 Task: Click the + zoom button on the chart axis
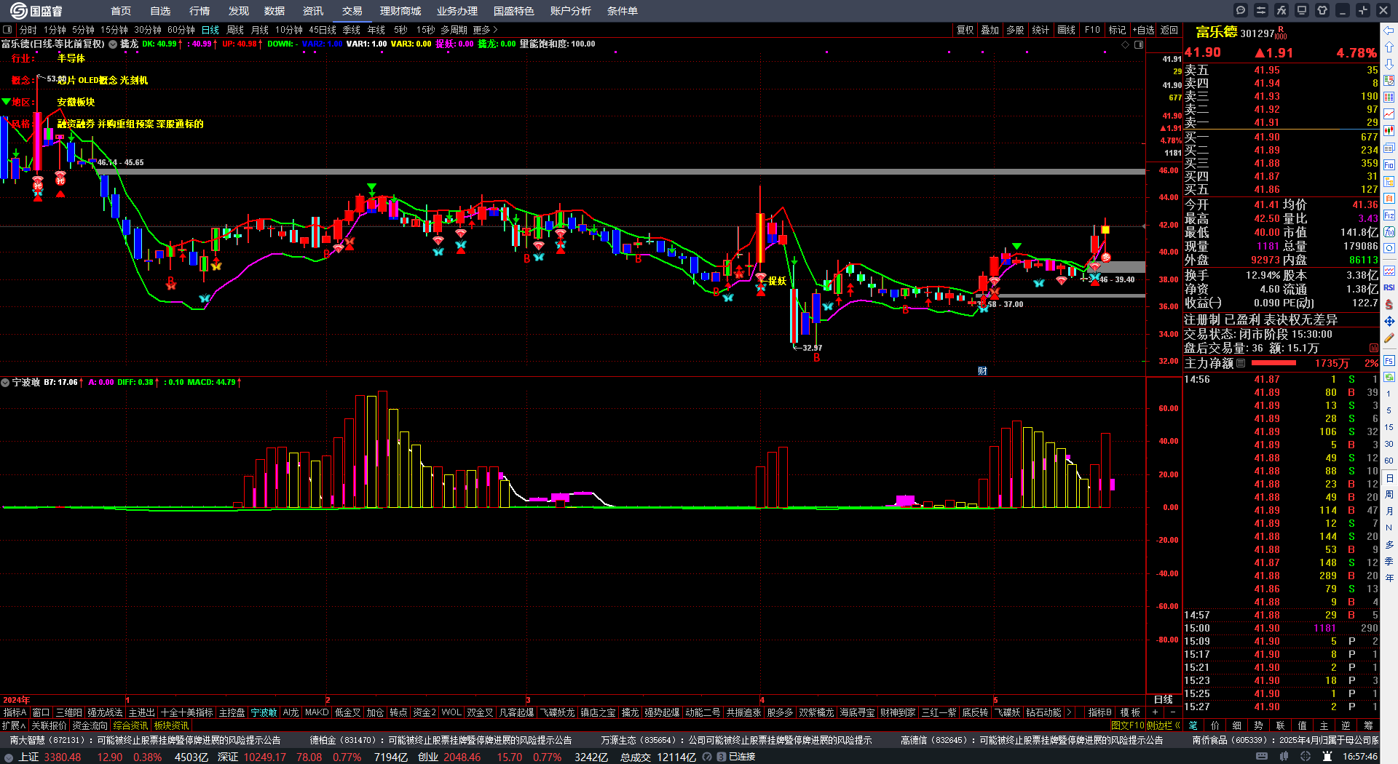1156,712
